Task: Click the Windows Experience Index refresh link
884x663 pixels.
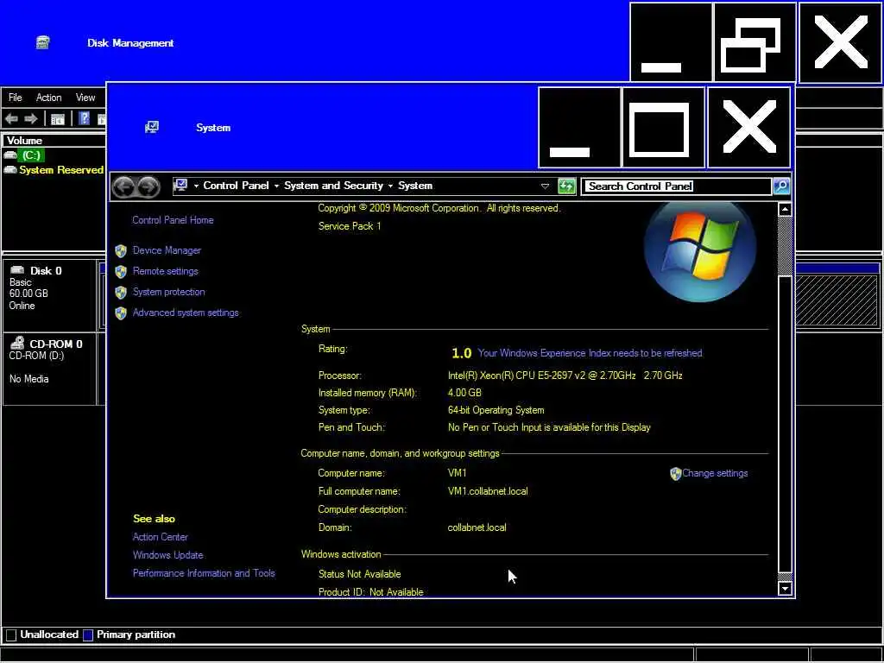Action: pyautogui.click(x=590, y=353)
